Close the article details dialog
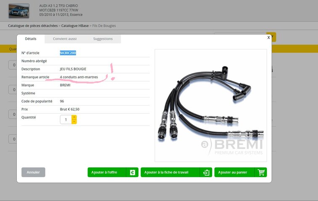 [x=268, y=38]
